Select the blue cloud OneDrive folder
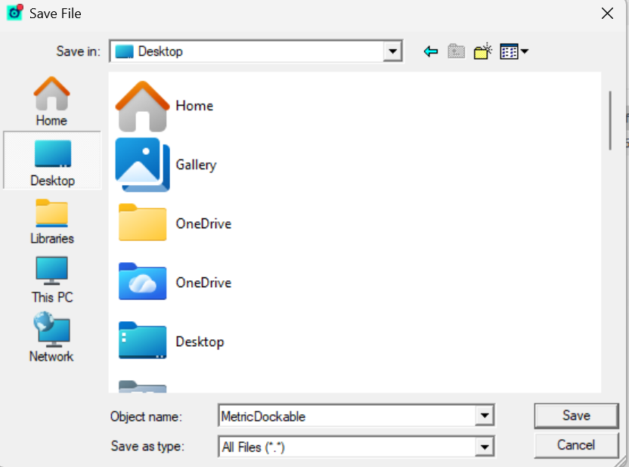Screen dimensions: 629x467 pos(203,283)
